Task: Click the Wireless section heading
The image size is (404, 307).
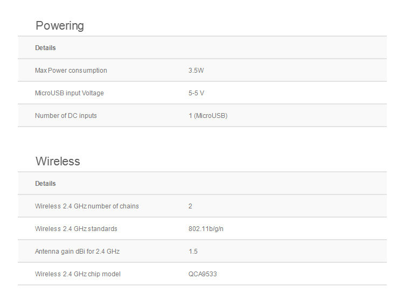Action: tap(58, 161)
